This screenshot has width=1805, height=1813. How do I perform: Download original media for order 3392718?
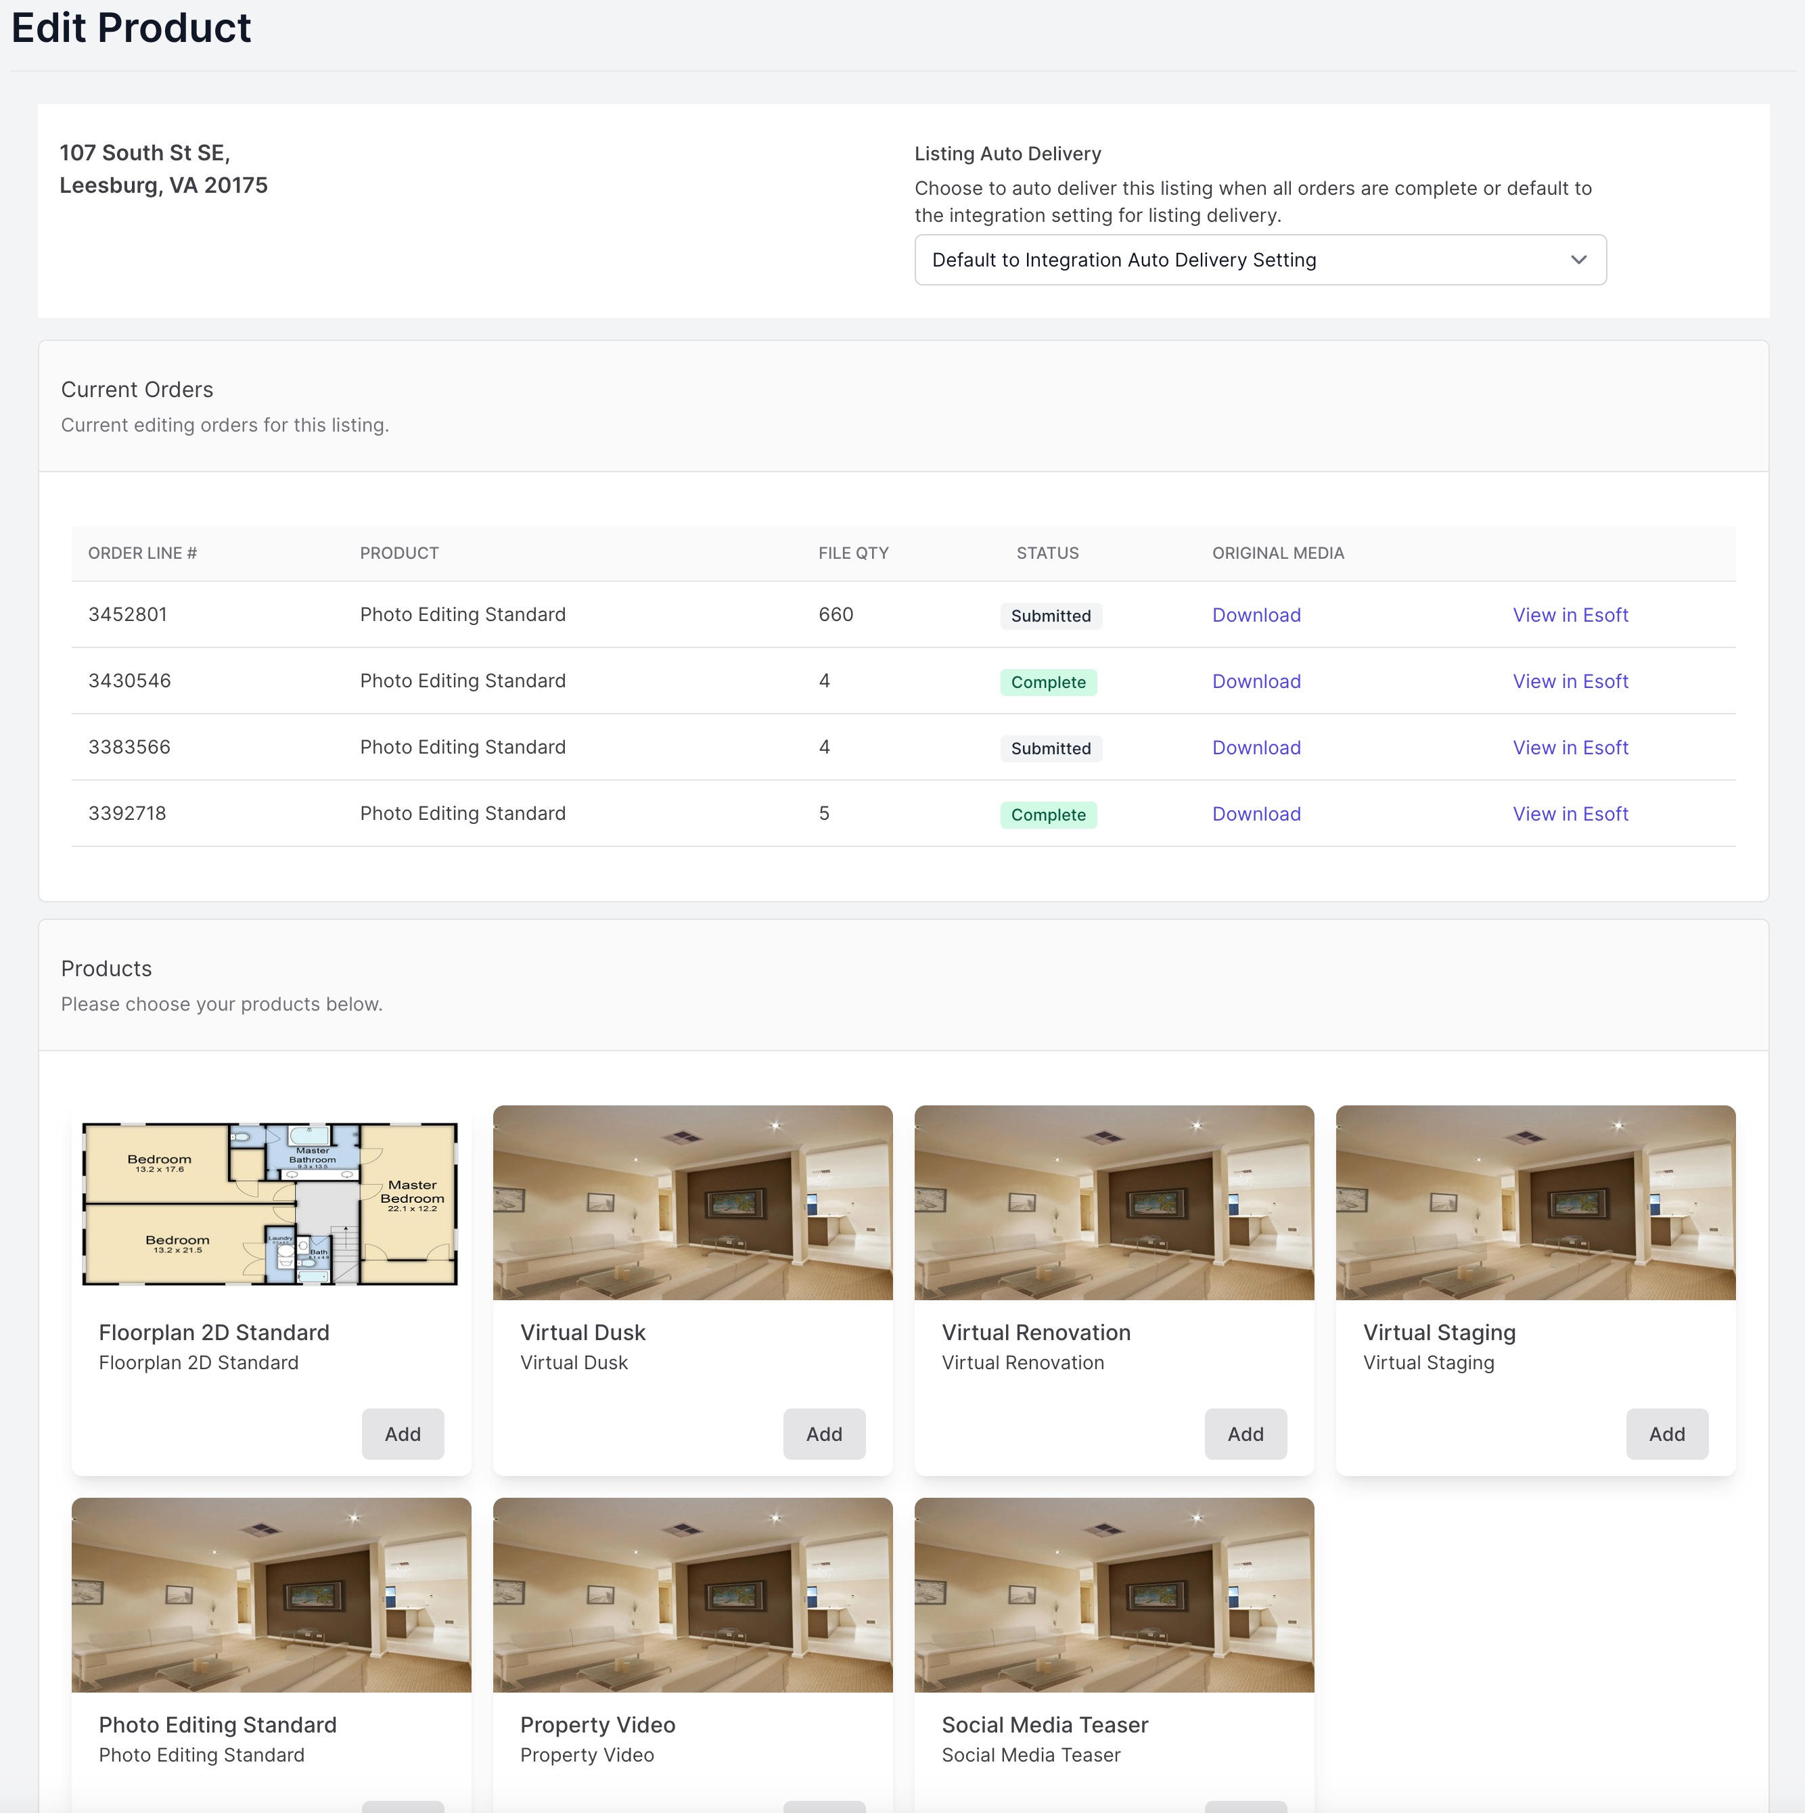[1255, 814]
